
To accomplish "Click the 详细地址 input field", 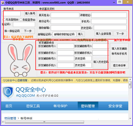I will point(109,15).
